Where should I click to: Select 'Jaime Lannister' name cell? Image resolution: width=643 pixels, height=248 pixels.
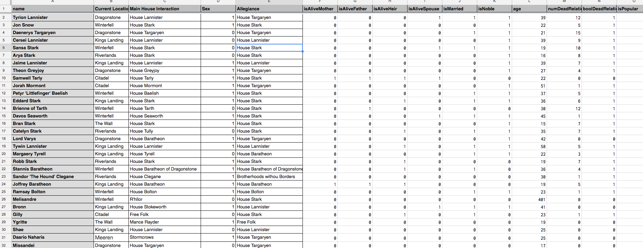[52, 63]
